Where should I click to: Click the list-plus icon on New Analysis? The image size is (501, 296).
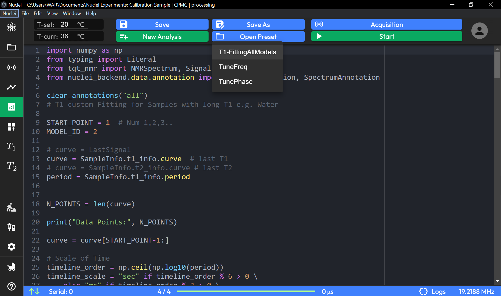124,36
